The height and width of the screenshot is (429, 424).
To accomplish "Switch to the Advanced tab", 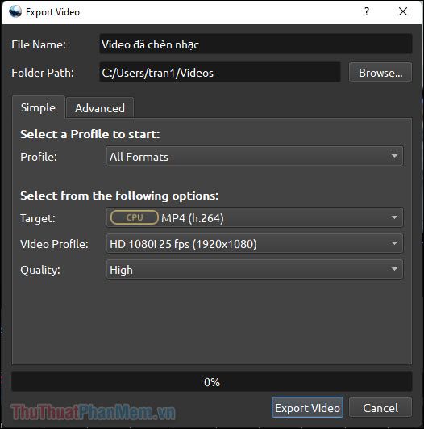I will click(x=100, y=108).
